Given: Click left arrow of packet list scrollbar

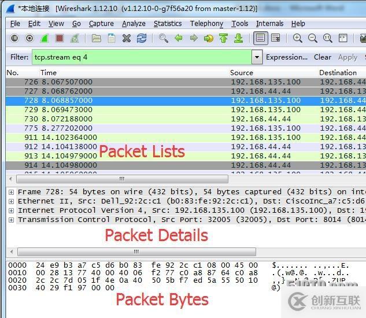Looking at the screenshot, I should coord(11,179).
